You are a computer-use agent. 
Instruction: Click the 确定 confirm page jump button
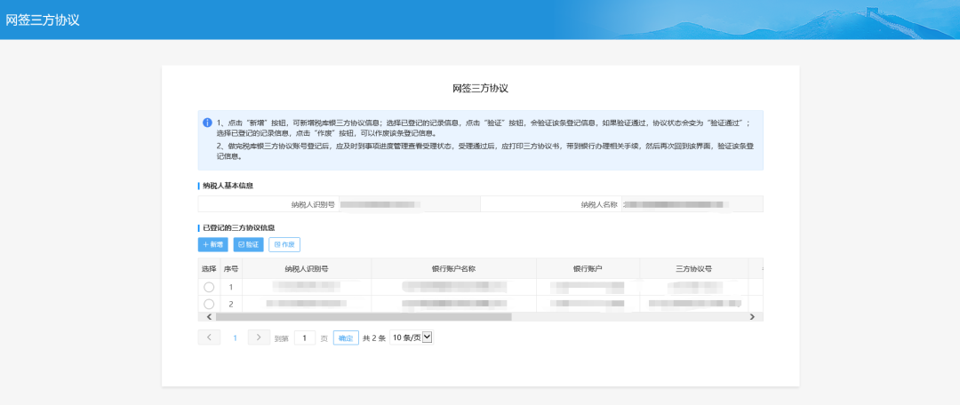click(346, 337)
